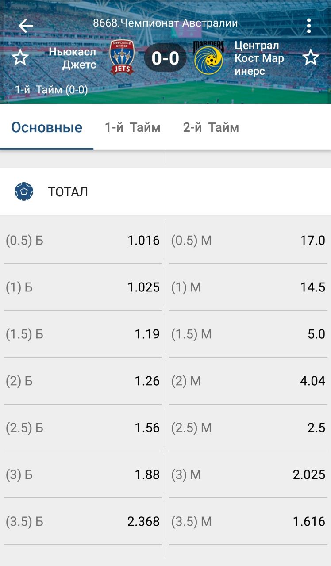Tap the Central Coast Mariners logo
331x566 pixels.
(208, 58)
